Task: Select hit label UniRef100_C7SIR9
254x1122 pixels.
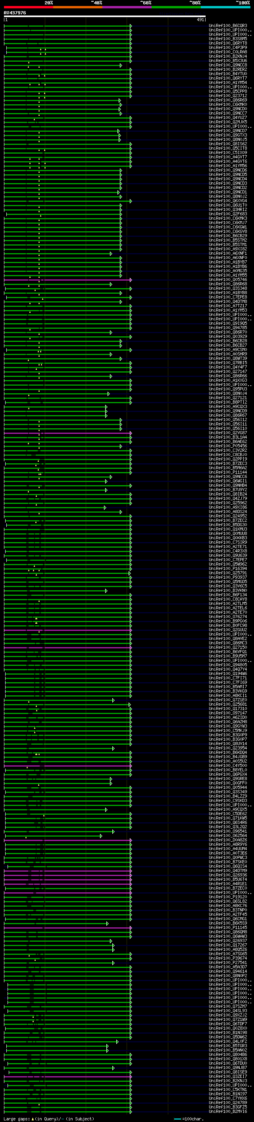Action: click(x=228, y=542)
